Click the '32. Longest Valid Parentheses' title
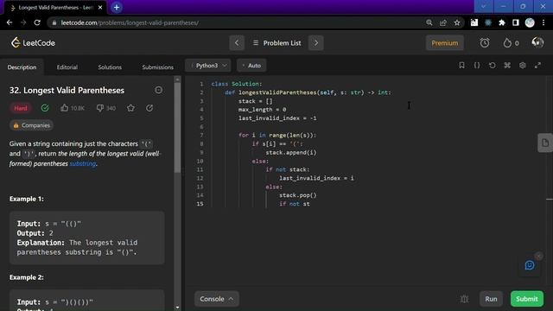The image size is (553, 311). (x=67, y=90)
